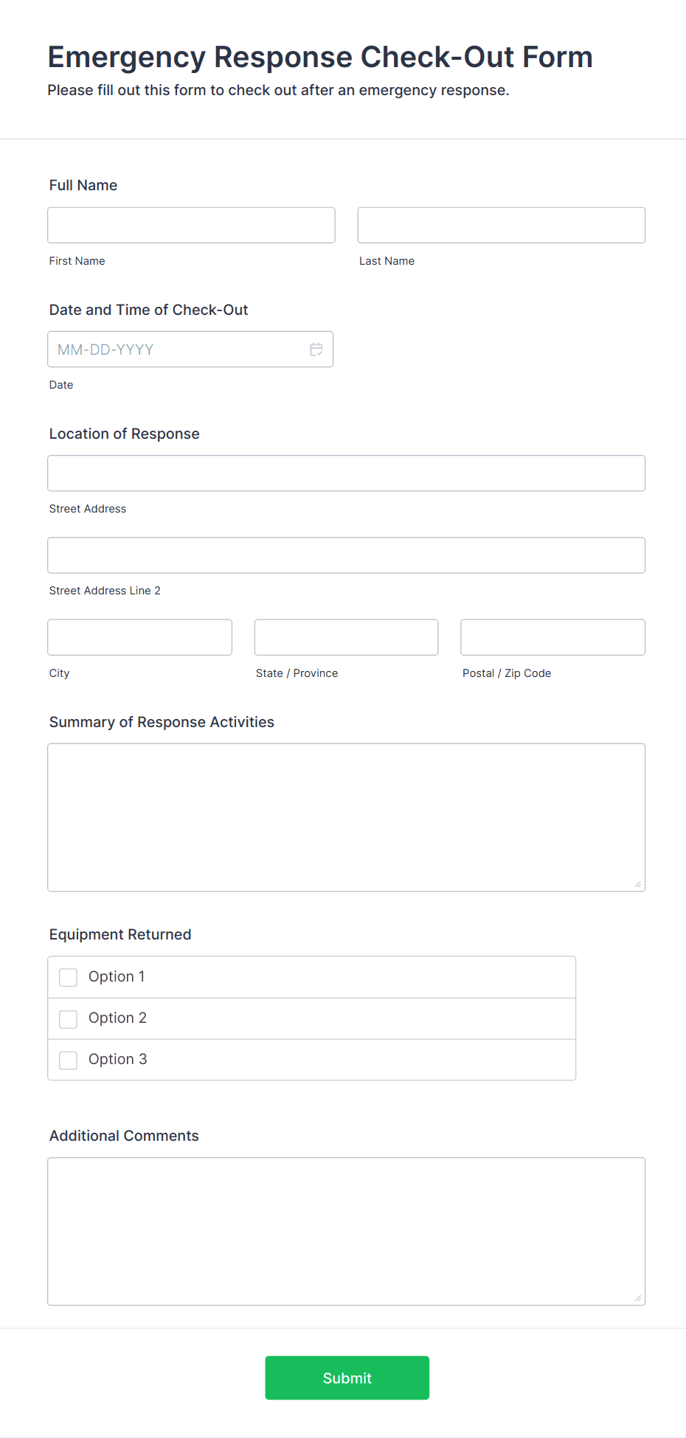Enable the Option 3 checkbox

[x=68, y=1060]
